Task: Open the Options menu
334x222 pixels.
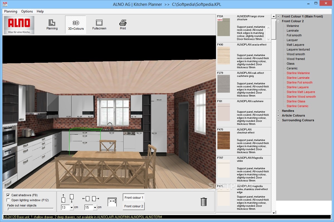Action: pos(27,11)
